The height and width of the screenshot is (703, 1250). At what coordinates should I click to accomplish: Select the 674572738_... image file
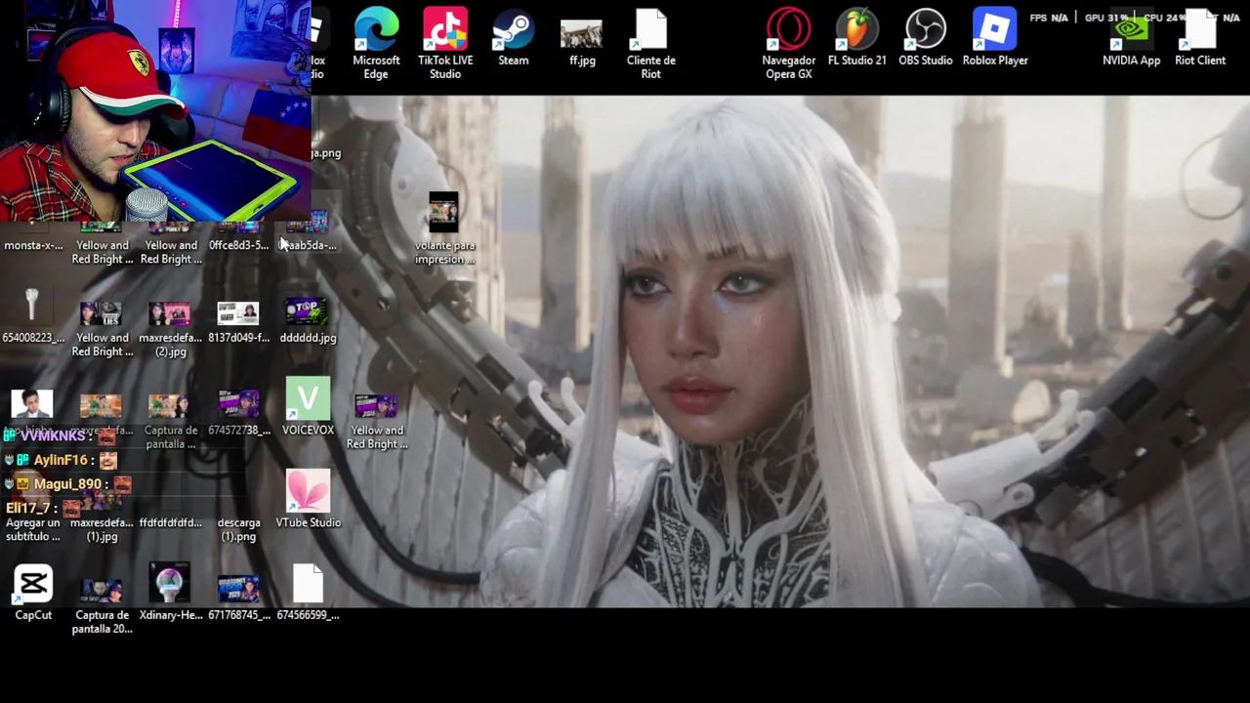239,412
